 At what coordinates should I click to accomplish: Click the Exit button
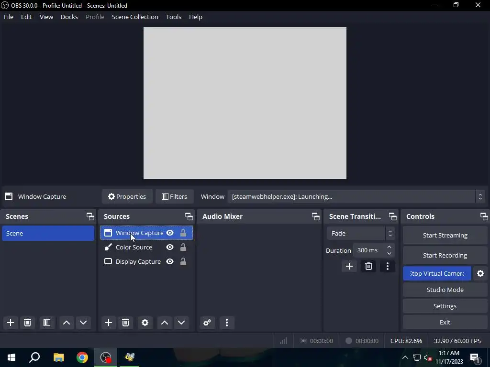[445, 323]
